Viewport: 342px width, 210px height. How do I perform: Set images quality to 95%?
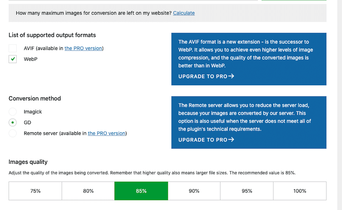pos(247,191)
